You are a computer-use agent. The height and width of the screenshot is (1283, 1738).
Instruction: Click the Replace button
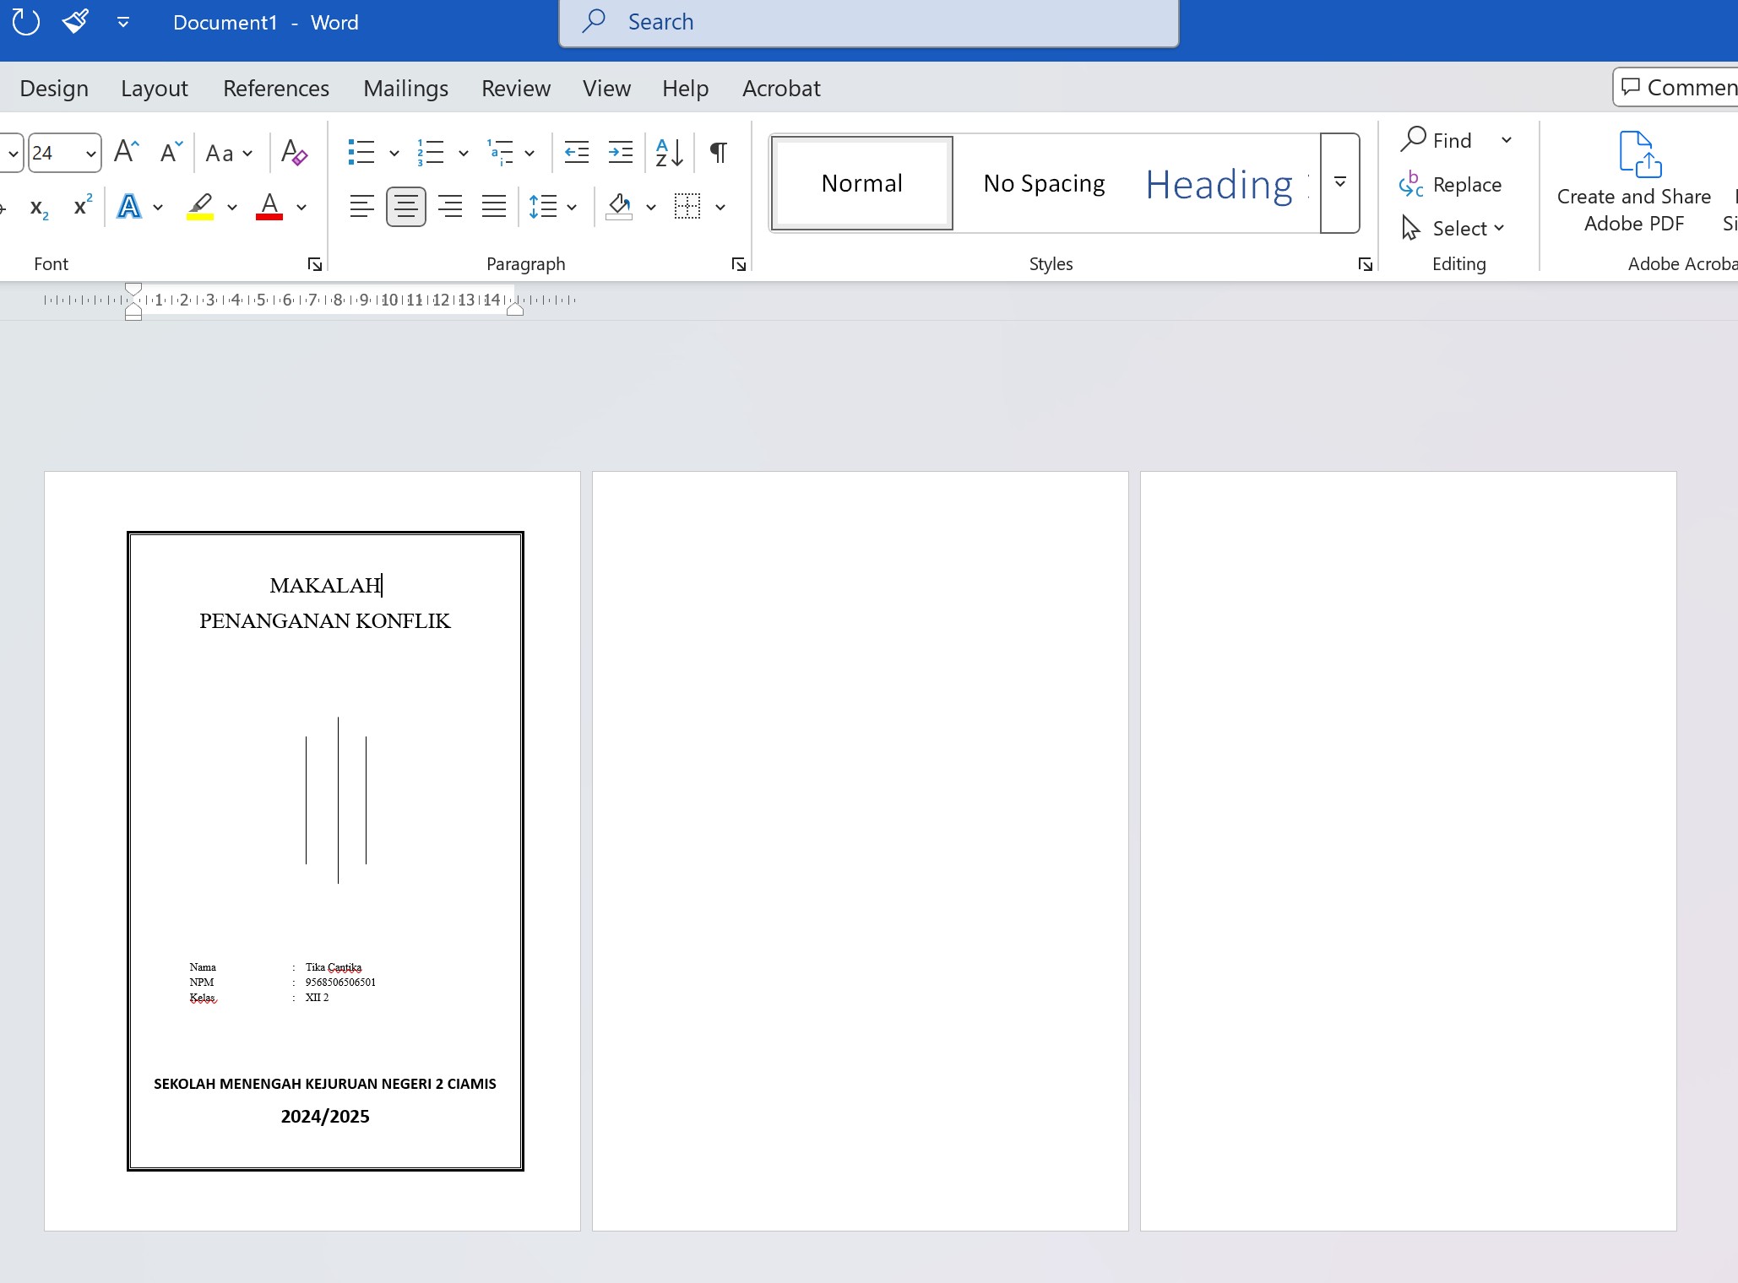coord(1451,184)
